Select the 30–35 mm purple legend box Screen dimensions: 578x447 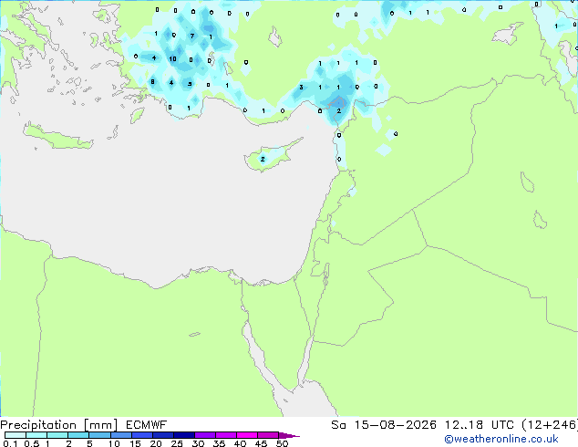point(204,435)
